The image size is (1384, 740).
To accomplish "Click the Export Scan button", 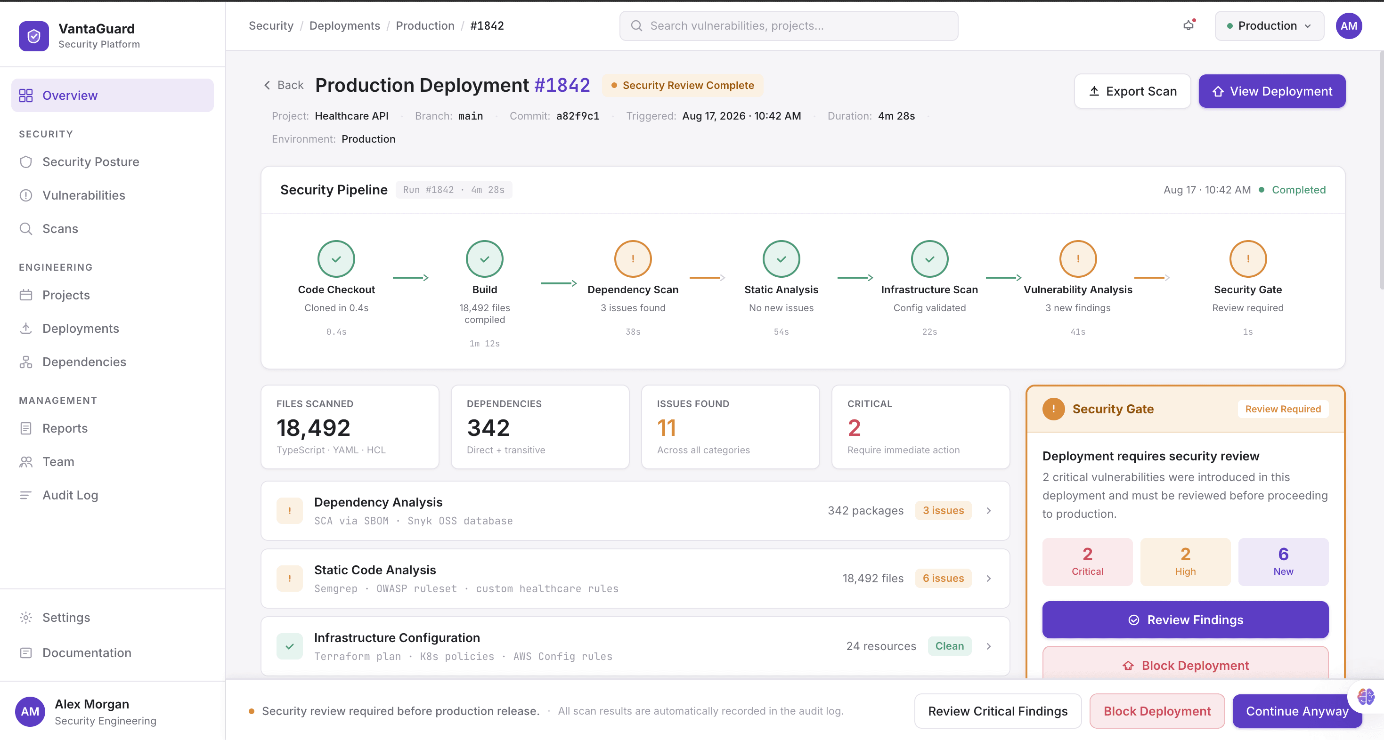I will (x=1132, y=91).
